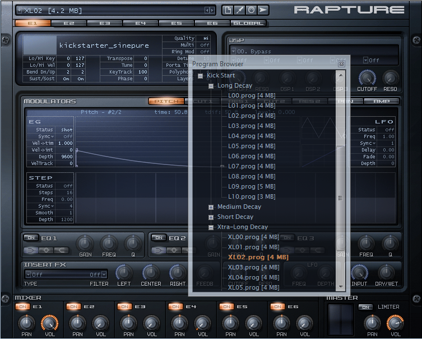Toggle the master LIMITER ON button
422x339 pixels.
pyautogui.click(x=365, y=307)
